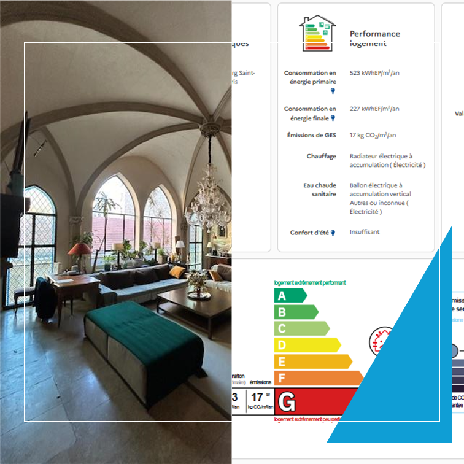Select class A green arrow on DPE scale
This screenshot has height=464, width=464.
click(290, 296)
